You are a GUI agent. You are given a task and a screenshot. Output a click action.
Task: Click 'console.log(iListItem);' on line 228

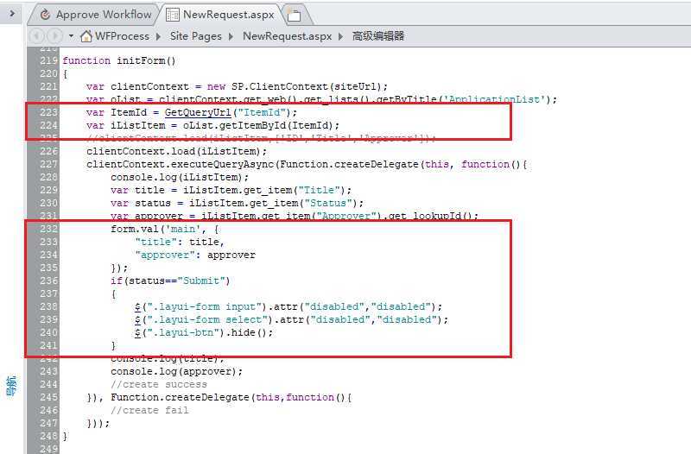coord(180,177)
